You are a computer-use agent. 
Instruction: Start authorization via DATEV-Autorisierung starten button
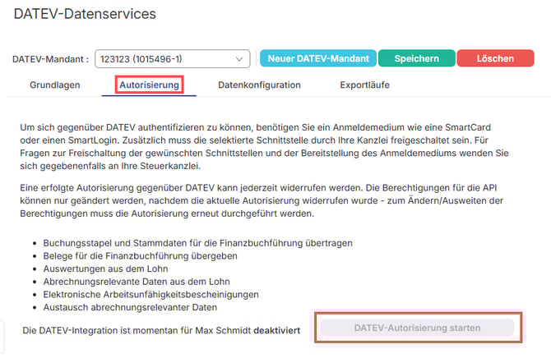point(418,328)
